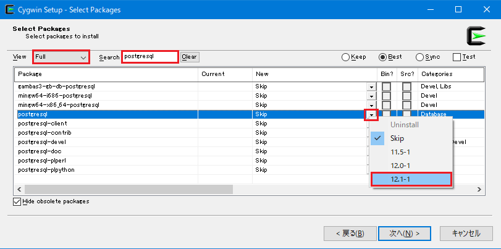Choose Skip in the version menu
Image resolution: width=501 pixels, height=249 pixels.
[397, 138]
